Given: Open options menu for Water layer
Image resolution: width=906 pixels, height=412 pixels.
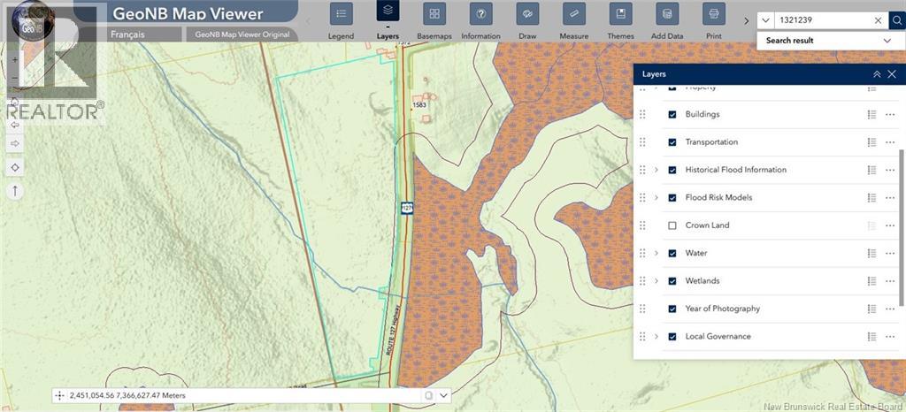Looking at the screenshot, I should click(x=889, y=254).
